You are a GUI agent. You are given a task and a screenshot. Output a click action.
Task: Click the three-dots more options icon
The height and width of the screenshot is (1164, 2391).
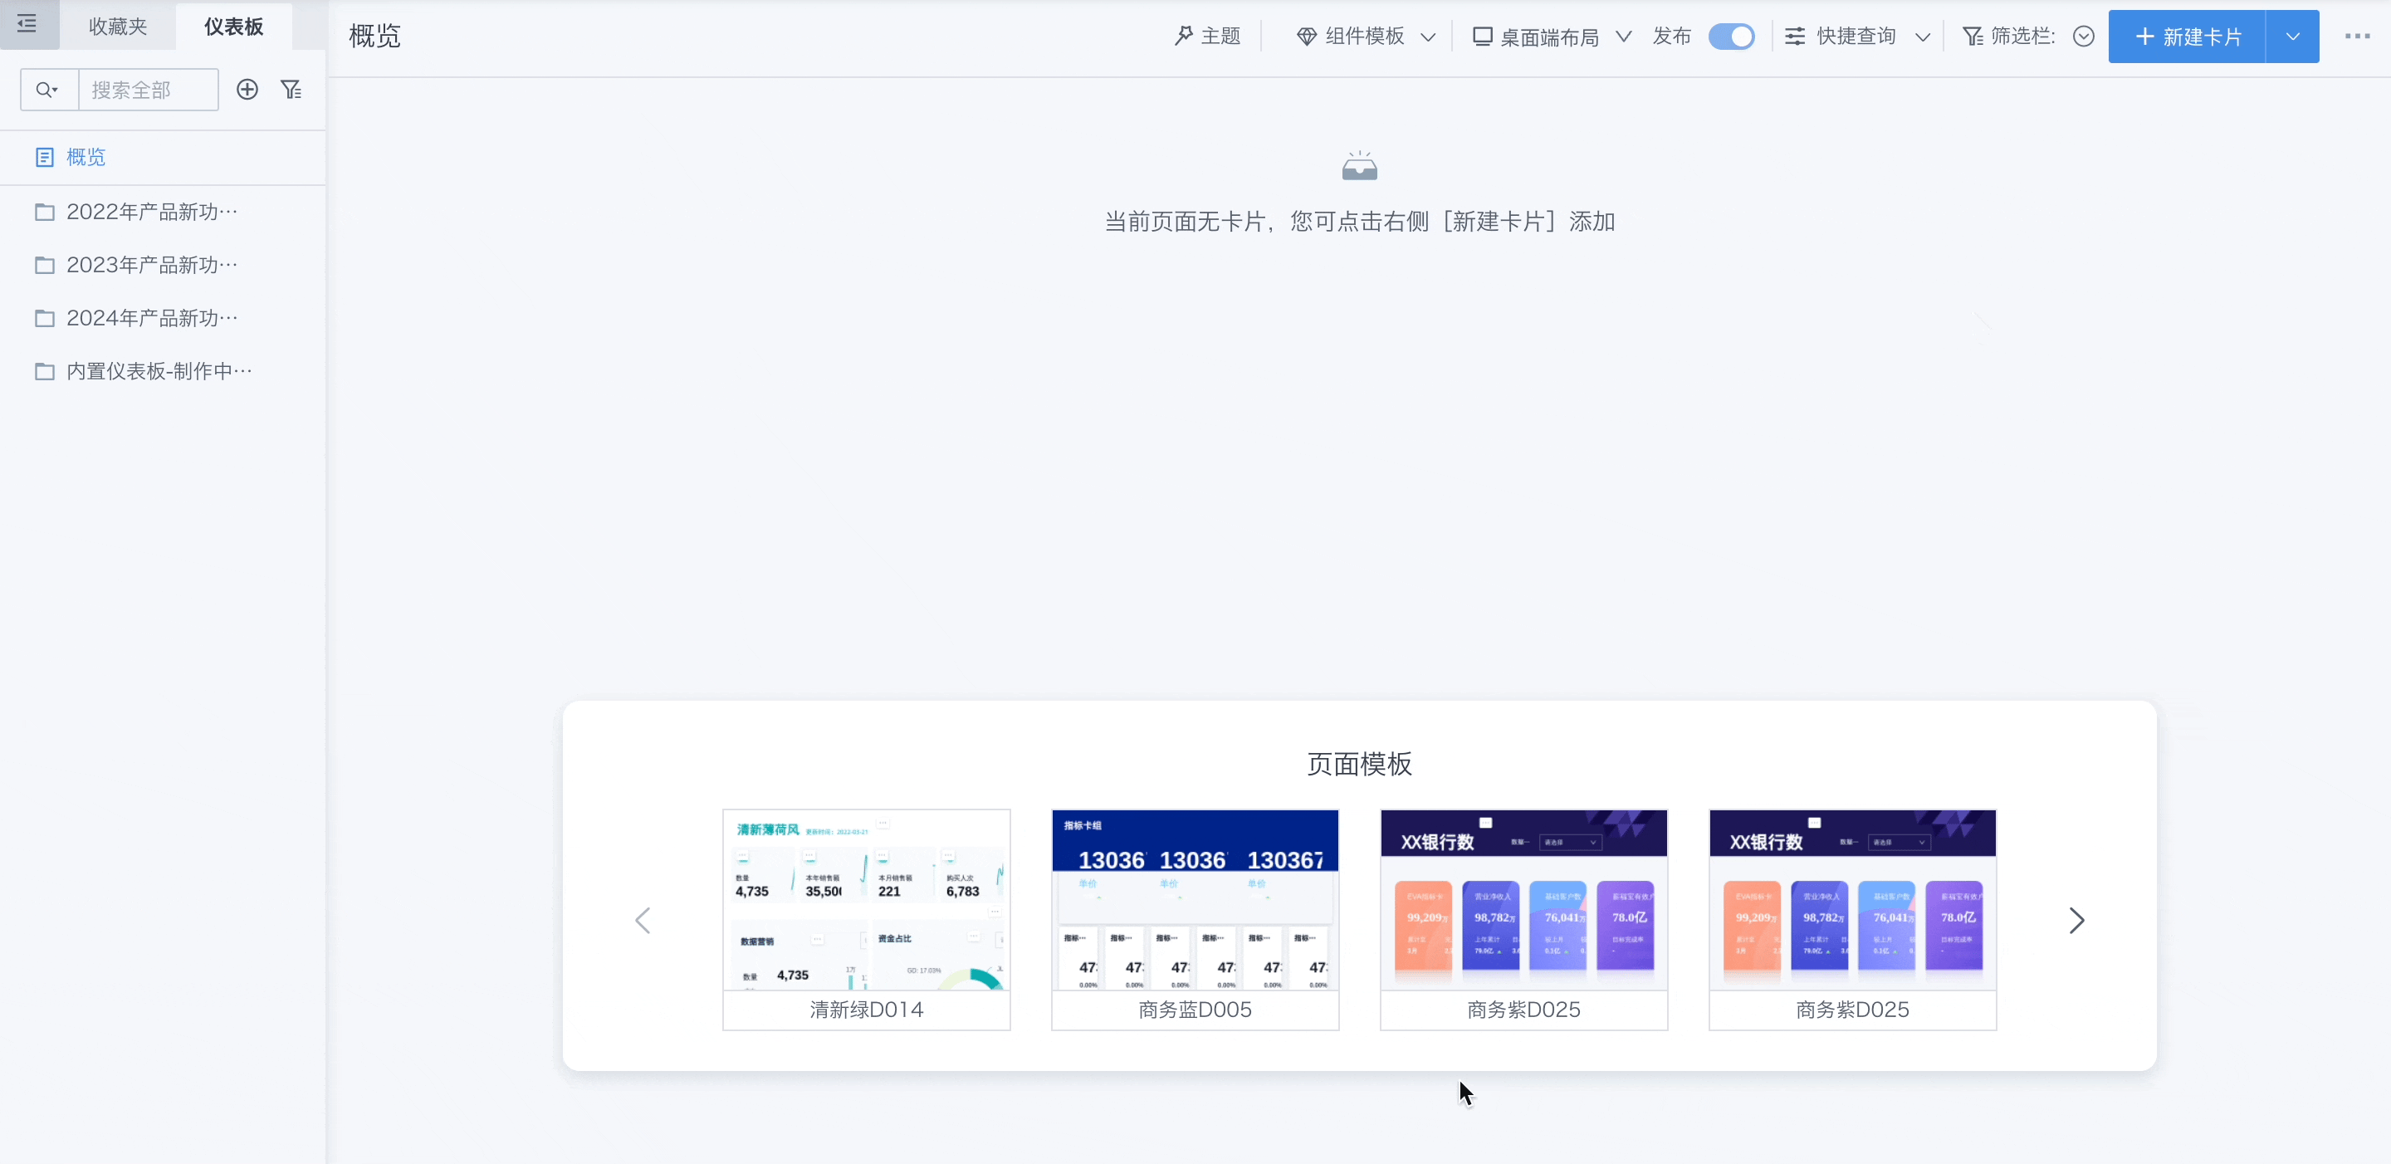click(x=2357, y=37)
